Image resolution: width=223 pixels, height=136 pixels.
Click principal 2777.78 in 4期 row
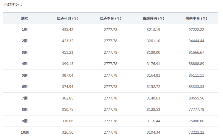(x=111, y=64)
